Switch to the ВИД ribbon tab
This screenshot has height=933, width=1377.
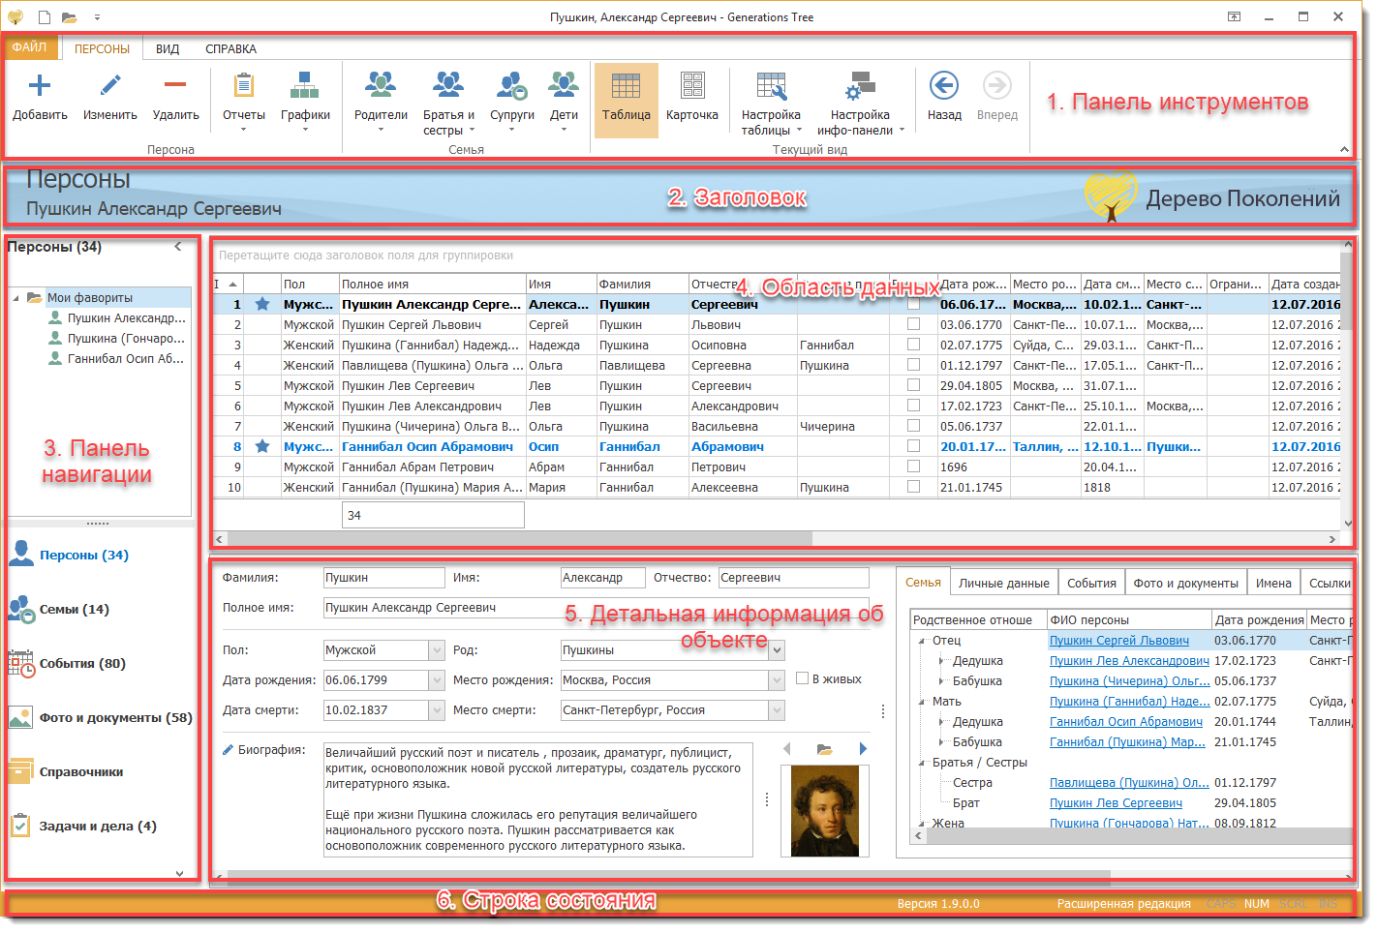pos(168,48)
